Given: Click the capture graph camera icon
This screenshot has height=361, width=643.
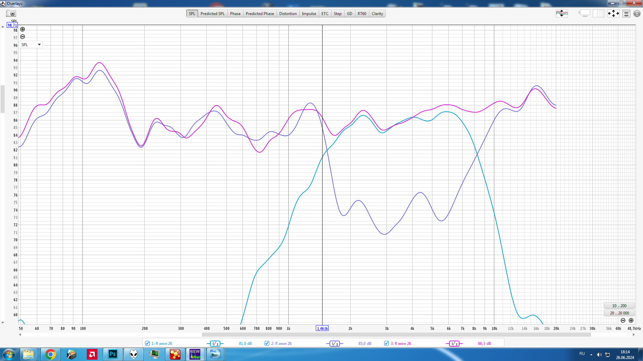Looking at the screenshot, I should tap(11, 14).
